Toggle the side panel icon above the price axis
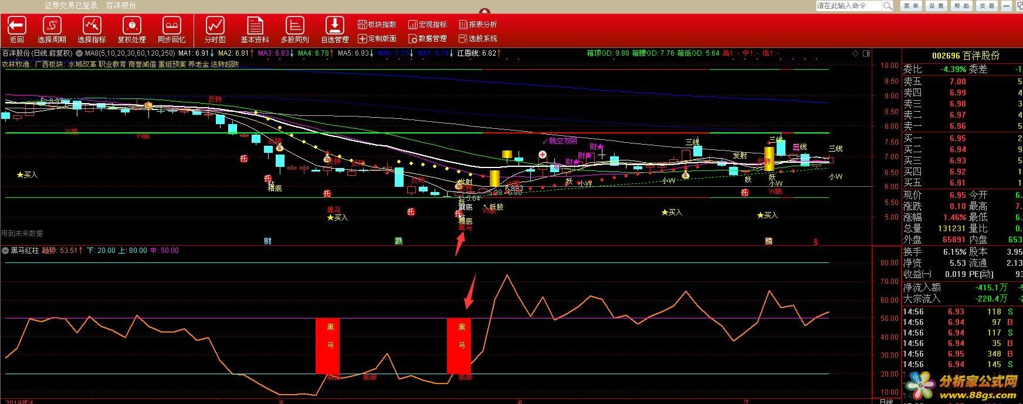The width and height of the screenshot is (1023, 404). click(x=867, y=53)
